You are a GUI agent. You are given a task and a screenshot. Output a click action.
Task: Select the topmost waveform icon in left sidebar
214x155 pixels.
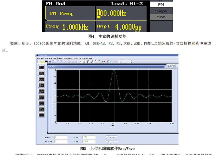pos(42,68)
